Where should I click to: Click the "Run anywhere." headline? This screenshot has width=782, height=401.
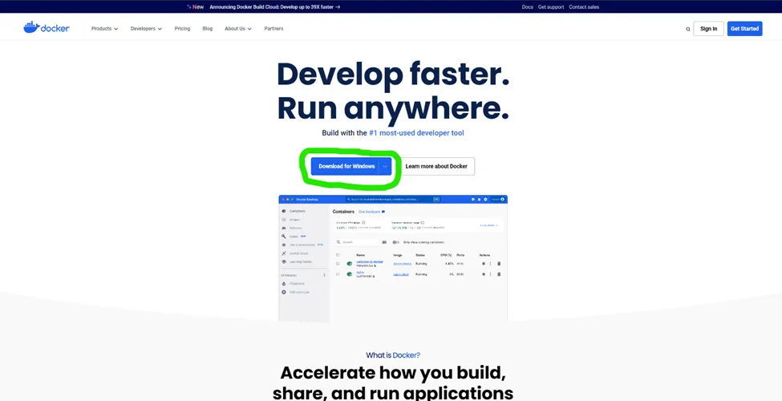(393, 109)
